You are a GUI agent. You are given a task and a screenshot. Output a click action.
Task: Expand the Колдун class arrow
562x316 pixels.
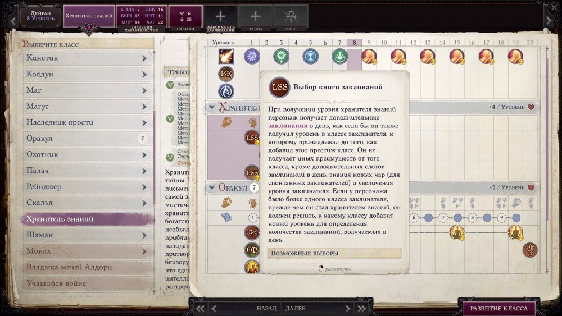pos(144,74)
